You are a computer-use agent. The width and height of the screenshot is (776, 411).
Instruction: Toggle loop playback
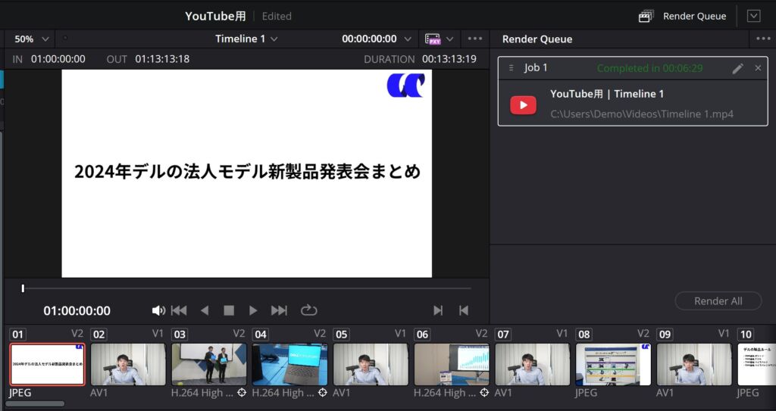pyautogui.click(x=308, y=310)
